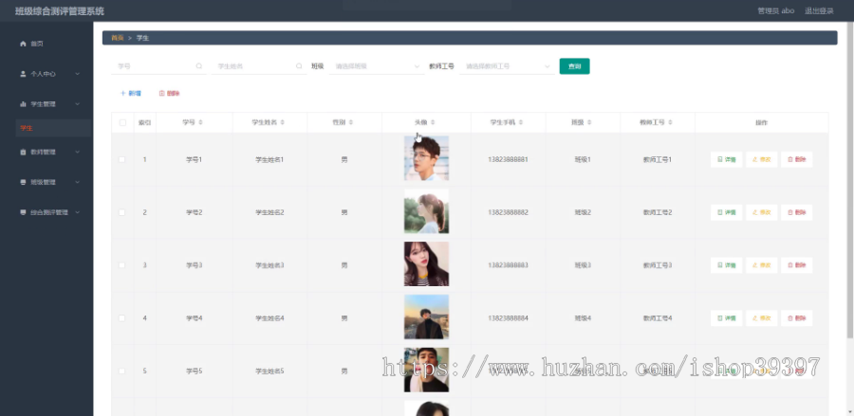
Task: Select the 学生 submenu item
Action: pyautogui.click(x=53, y=128)
